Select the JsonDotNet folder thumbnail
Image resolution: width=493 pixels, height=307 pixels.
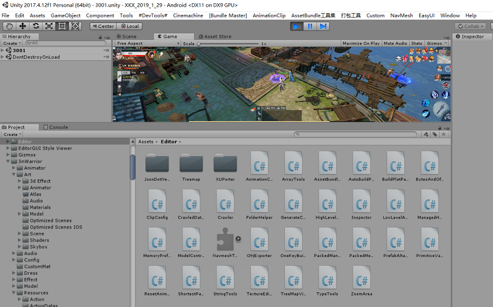click(157, 163)
